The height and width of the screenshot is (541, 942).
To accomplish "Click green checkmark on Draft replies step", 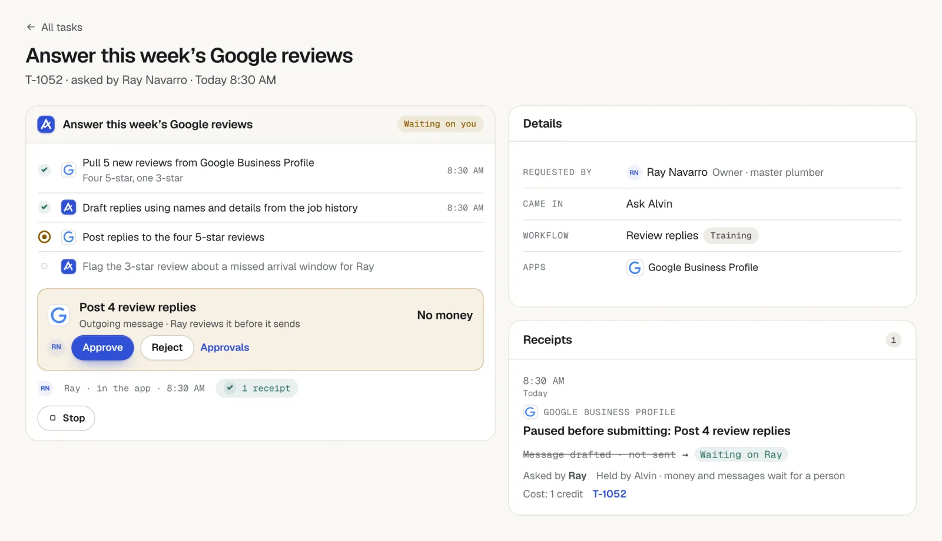I will click(x=44, y=207).
